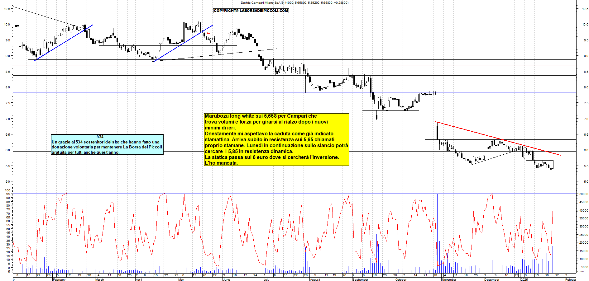This screenshot has width=589, height=281.
Task: Click the yellow note line "minimi di ieri."
Action: click(x=220, y=128)
